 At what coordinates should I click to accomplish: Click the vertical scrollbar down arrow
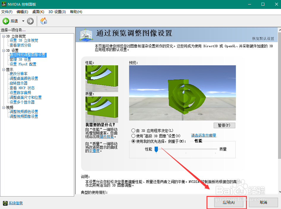pos(280,192)
